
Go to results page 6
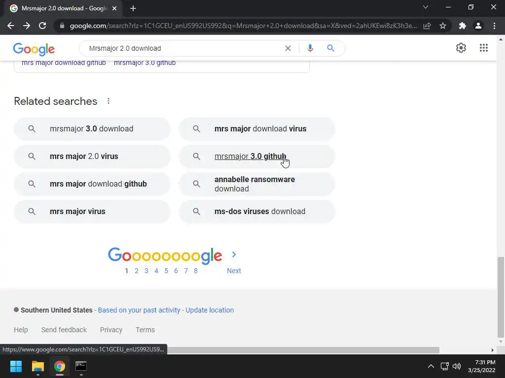[x=176, y=271]
